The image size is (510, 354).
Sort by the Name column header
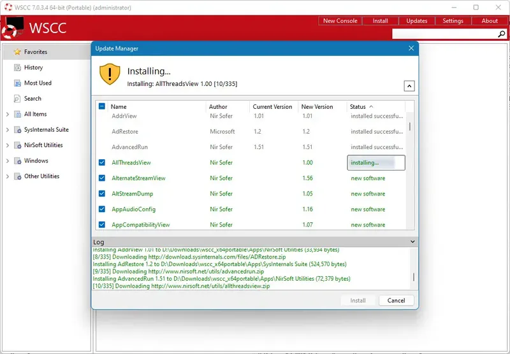[x=157, y=106]
